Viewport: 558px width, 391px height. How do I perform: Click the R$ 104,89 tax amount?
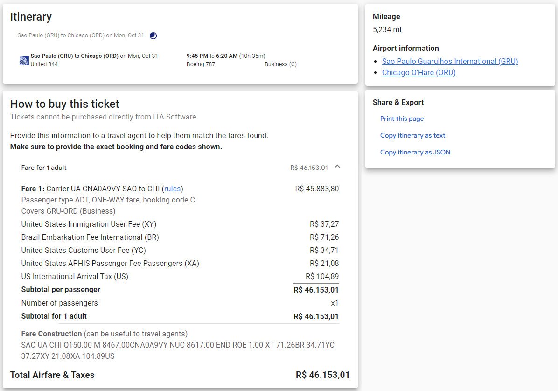click(322, 276)
